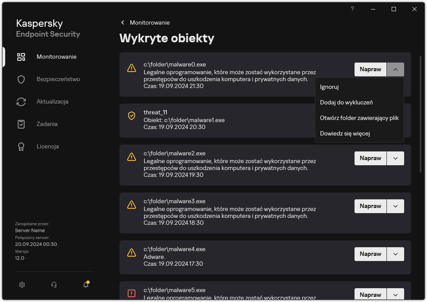This screenshot has width=427, height=302.
Task: Click the warning icon for malware2.exe
Action: [x=132, y=157]
